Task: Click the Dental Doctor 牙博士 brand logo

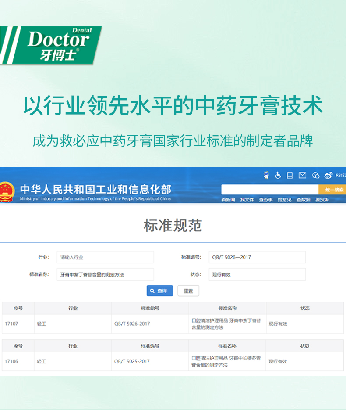Action: coord(53,45)
